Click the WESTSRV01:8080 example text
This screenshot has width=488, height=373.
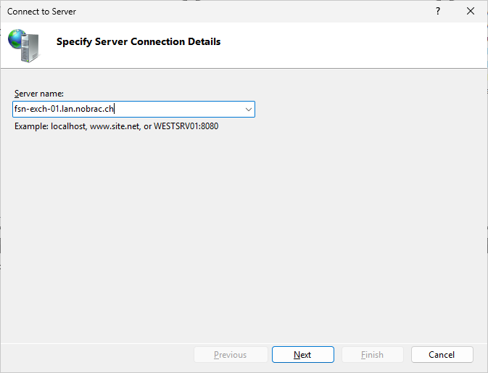[x=186, y=126]
